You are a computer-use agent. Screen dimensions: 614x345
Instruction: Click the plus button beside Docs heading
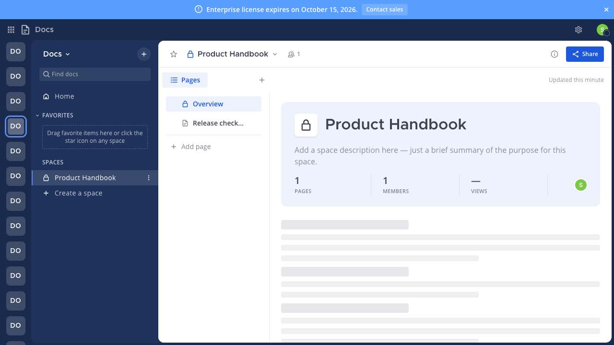[x=144, y=54]
